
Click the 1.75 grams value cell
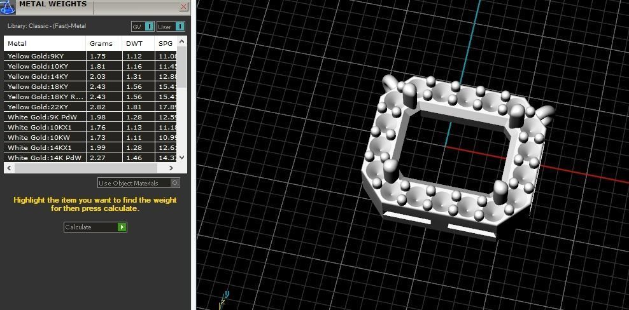pyautogui.click(x=104, y=56)
